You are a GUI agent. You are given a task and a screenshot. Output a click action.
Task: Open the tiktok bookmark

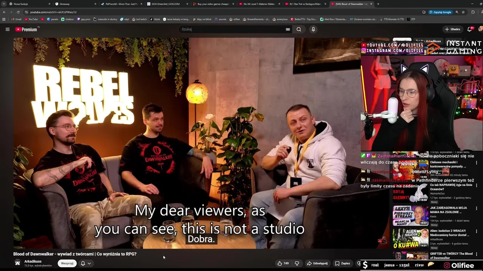click(x=155, y=19)
